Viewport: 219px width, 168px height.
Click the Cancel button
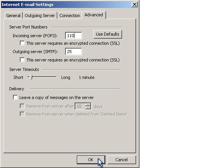point(122,160)
